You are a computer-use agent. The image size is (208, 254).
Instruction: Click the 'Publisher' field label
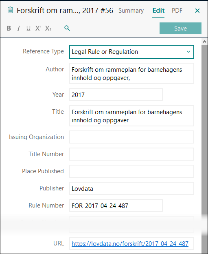coord(52,188)
